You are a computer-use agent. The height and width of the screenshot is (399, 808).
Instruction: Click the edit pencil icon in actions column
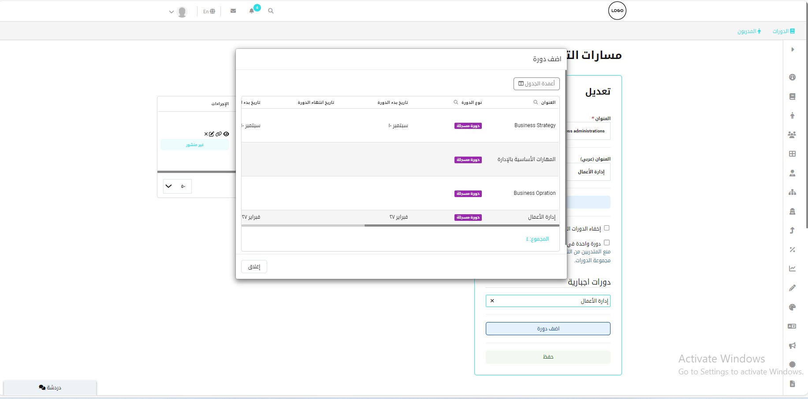point(212,134)
